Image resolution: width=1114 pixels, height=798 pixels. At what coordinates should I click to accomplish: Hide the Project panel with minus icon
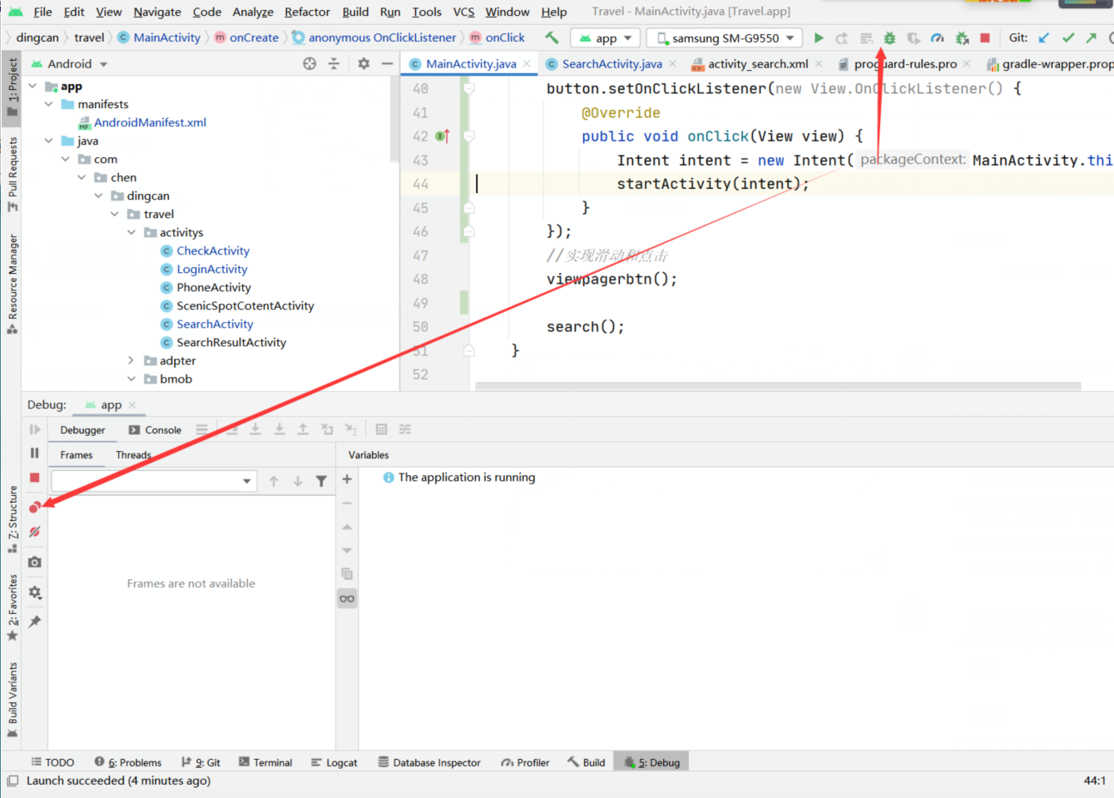coord(387,63)
